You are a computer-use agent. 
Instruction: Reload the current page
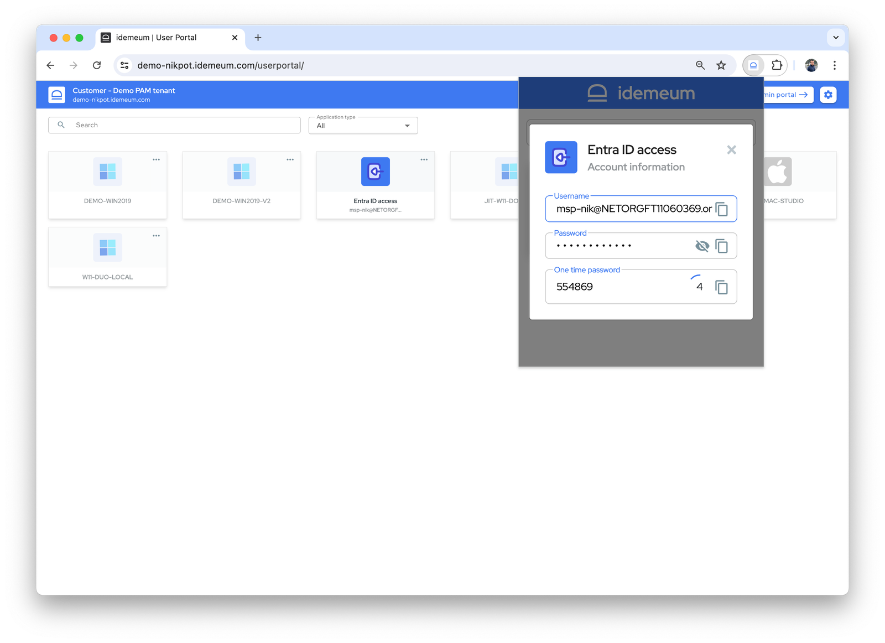97,65
